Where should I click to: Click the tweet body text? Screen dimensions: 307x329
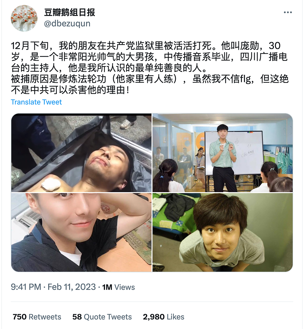(150, 68)
